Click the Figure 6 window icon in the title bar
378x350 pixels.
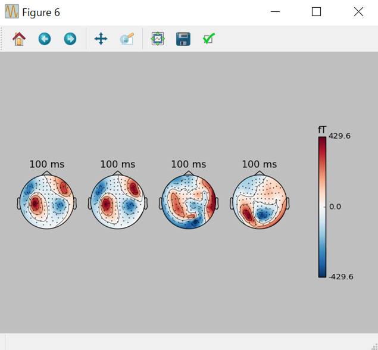click(12, 12)
